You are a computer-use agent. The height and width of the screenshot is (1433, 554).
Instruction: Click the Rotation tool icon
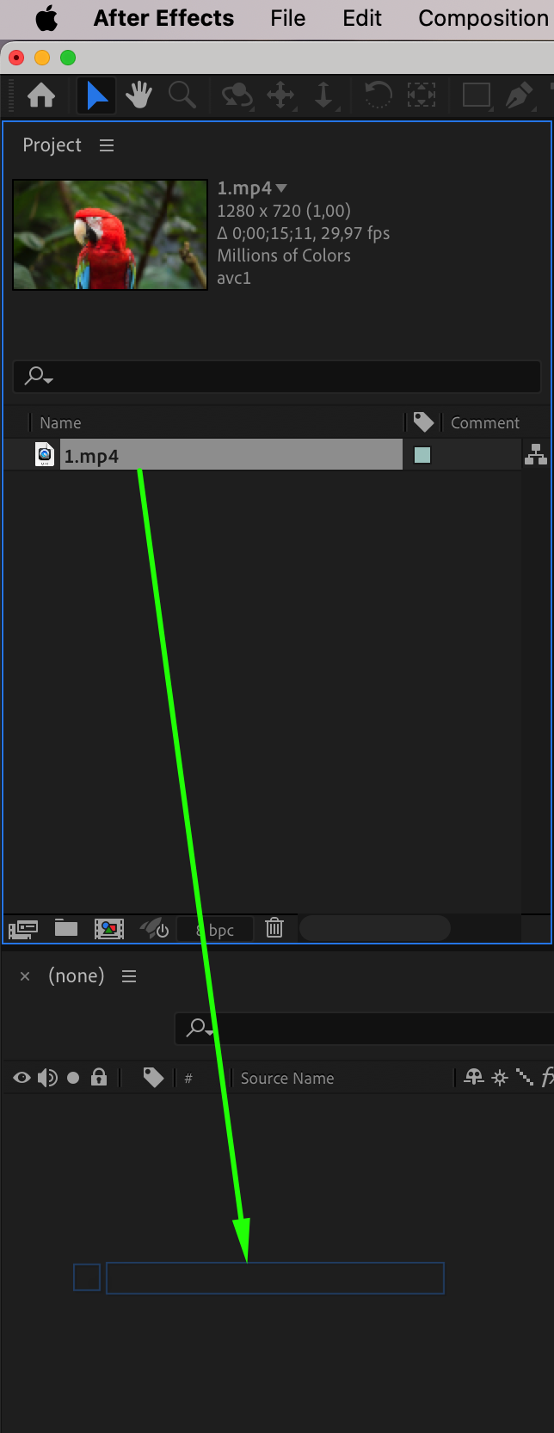(x=378, y=95)
